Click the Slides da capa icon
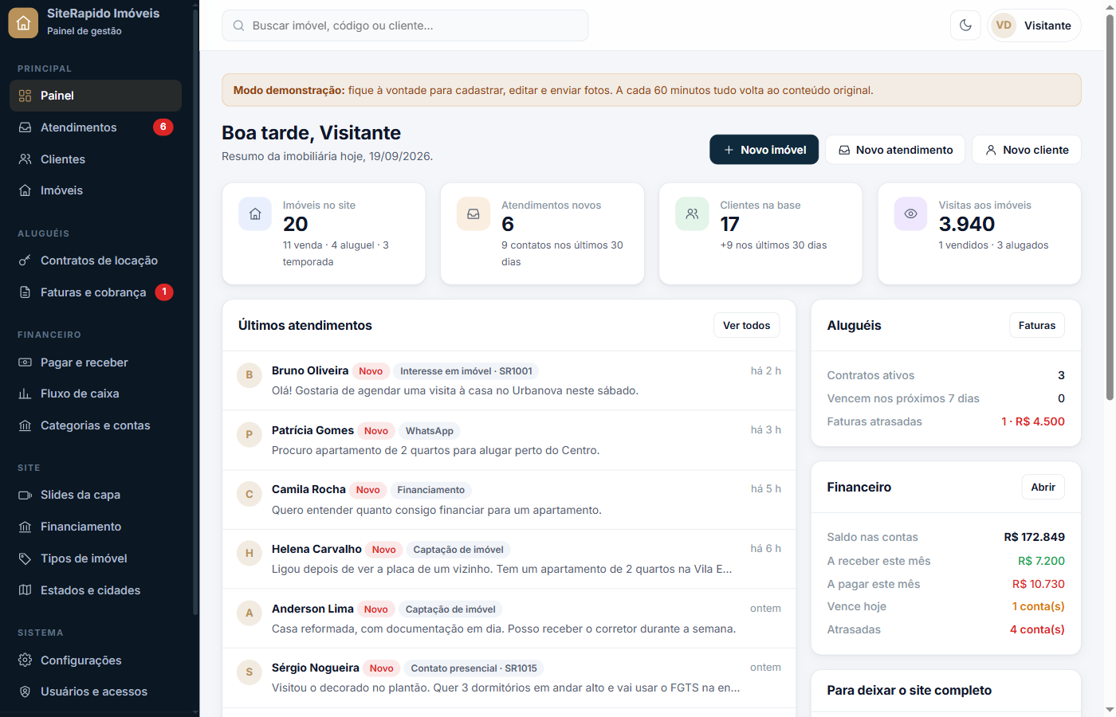The image size is (1116, 717). click(25, 495)
